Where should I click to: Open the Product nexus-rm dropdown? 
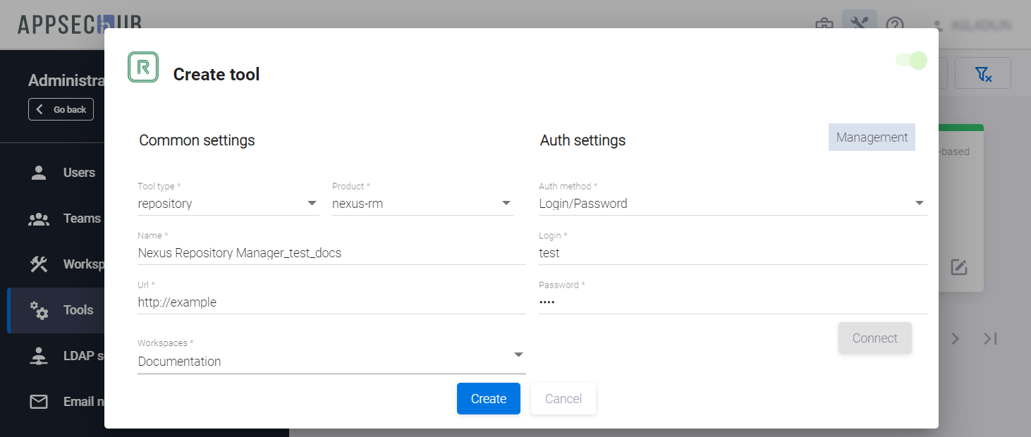(x=506, y=204)
